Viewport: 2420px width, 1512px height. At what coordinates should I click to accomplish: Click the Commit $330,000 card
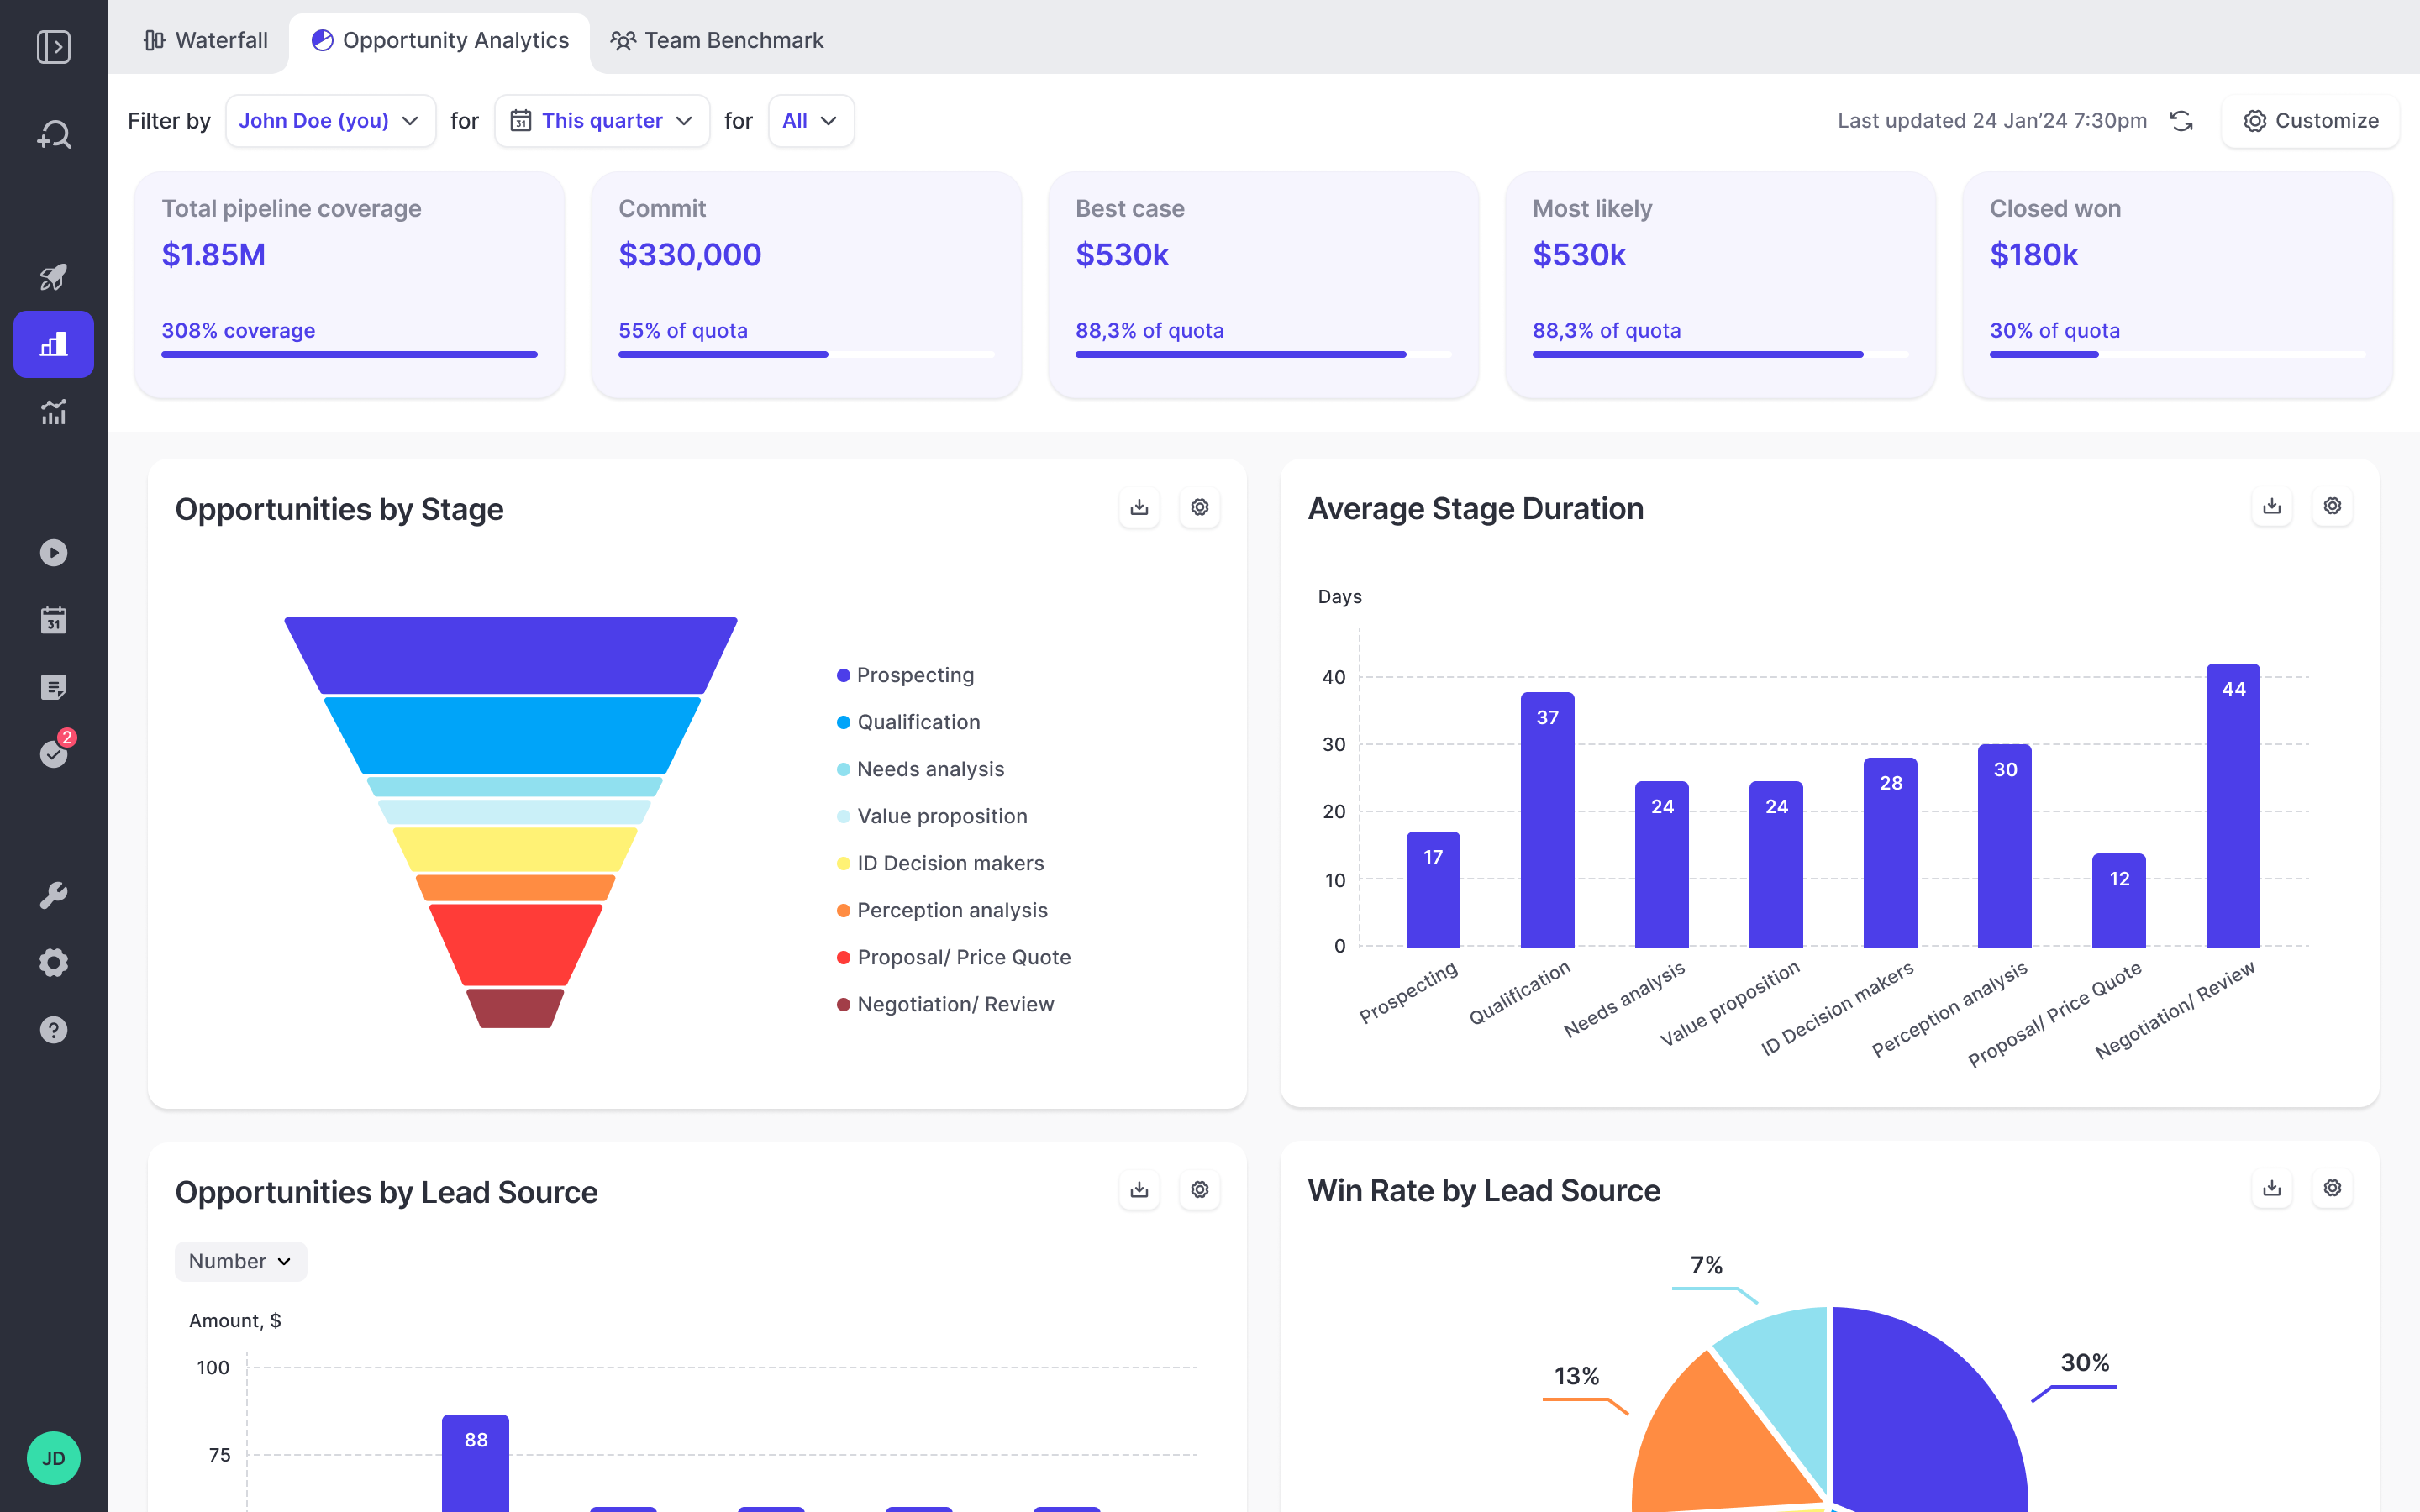click(806, 284)
